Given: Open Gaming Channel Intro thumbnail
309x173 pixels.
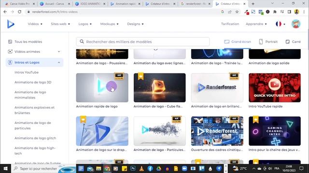Looking at the screenshot, I should pyautogui.click(x=275, y=131).
